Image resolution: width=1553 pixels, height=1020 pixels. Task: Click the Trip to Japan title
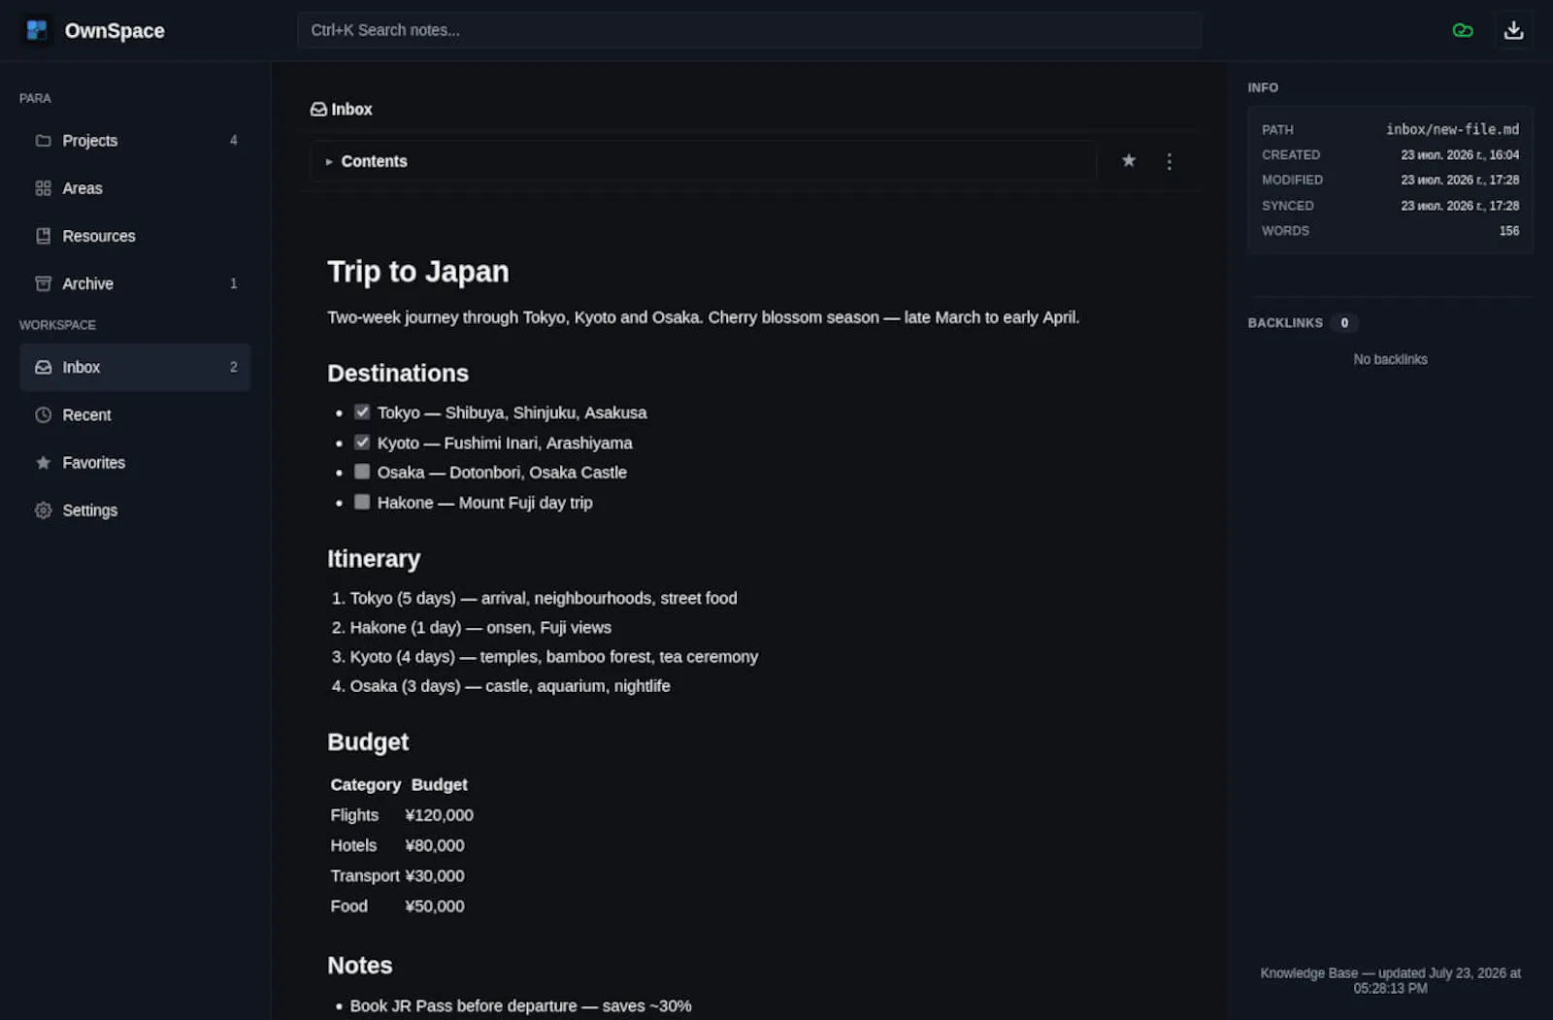click(x=417, y=272)
